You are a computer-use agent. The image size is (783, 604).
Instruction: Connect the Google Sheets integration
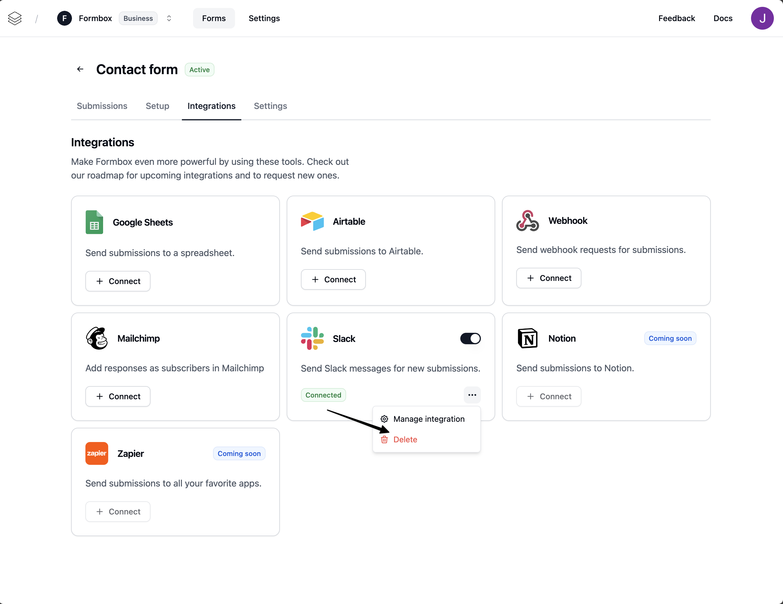click(x=118, y=281)
